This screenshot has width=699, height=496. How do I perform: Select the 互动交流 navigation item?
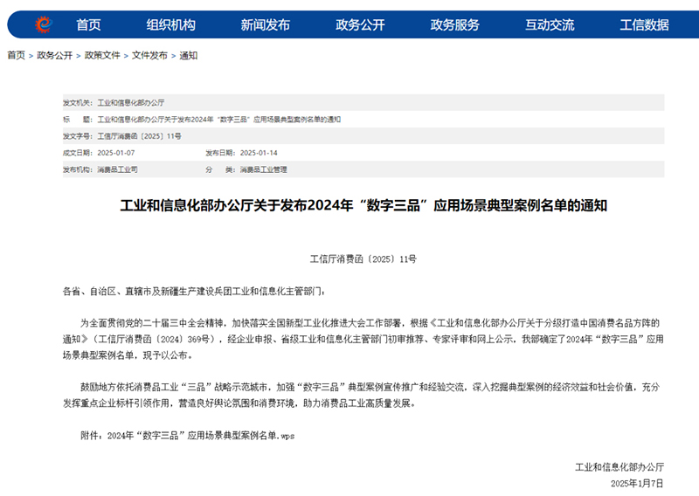(x=550, y=25)
